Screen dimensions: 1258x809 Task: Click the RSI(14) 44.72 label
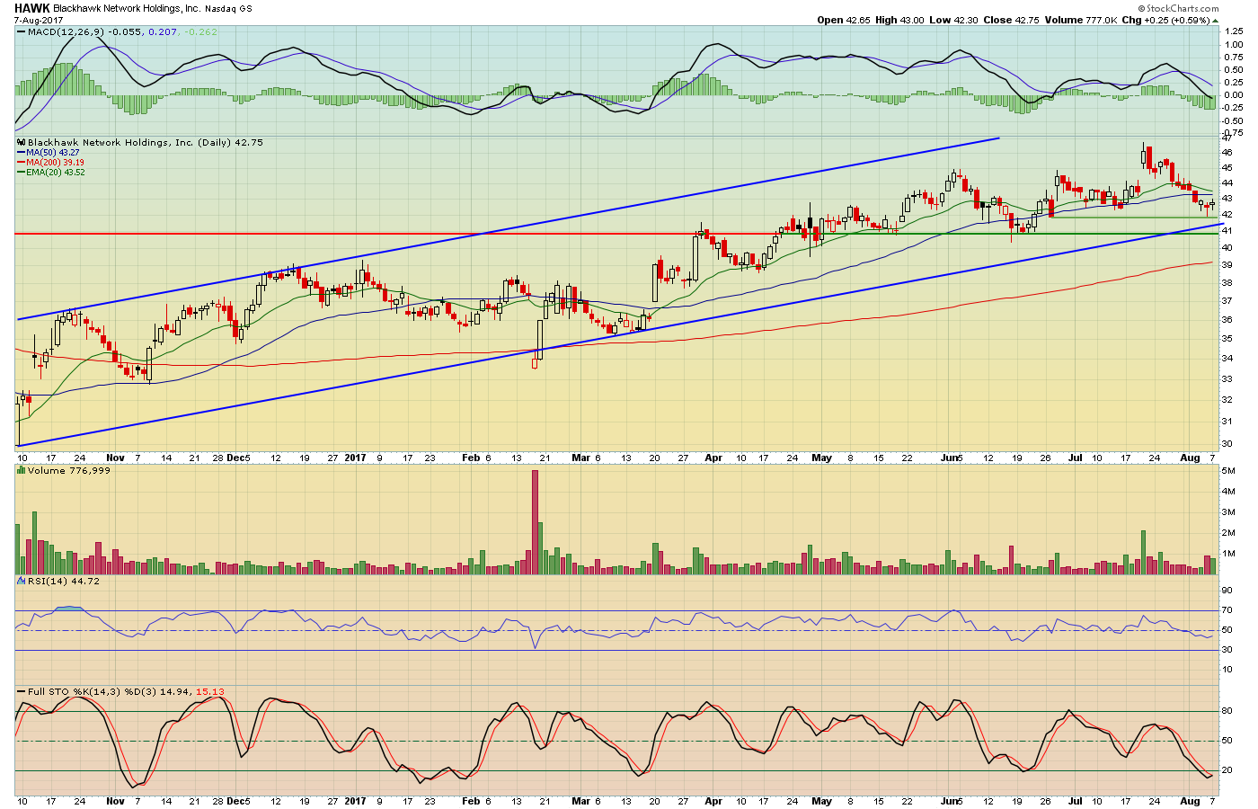(64, 581)
